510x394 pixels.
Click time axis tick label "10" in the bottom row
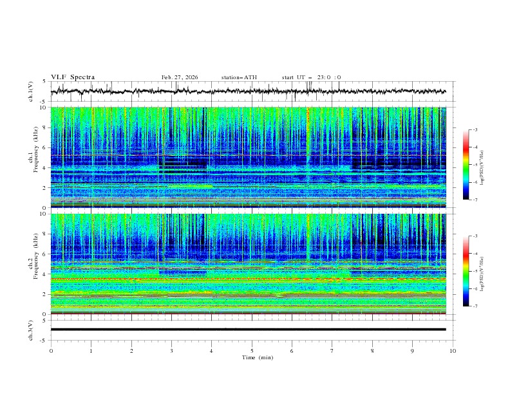[x=453, y=351]
